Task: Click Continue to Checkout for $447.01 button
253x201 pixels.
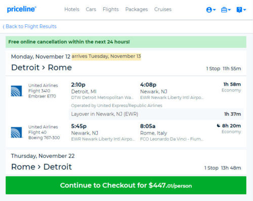Action: [126, 185]
